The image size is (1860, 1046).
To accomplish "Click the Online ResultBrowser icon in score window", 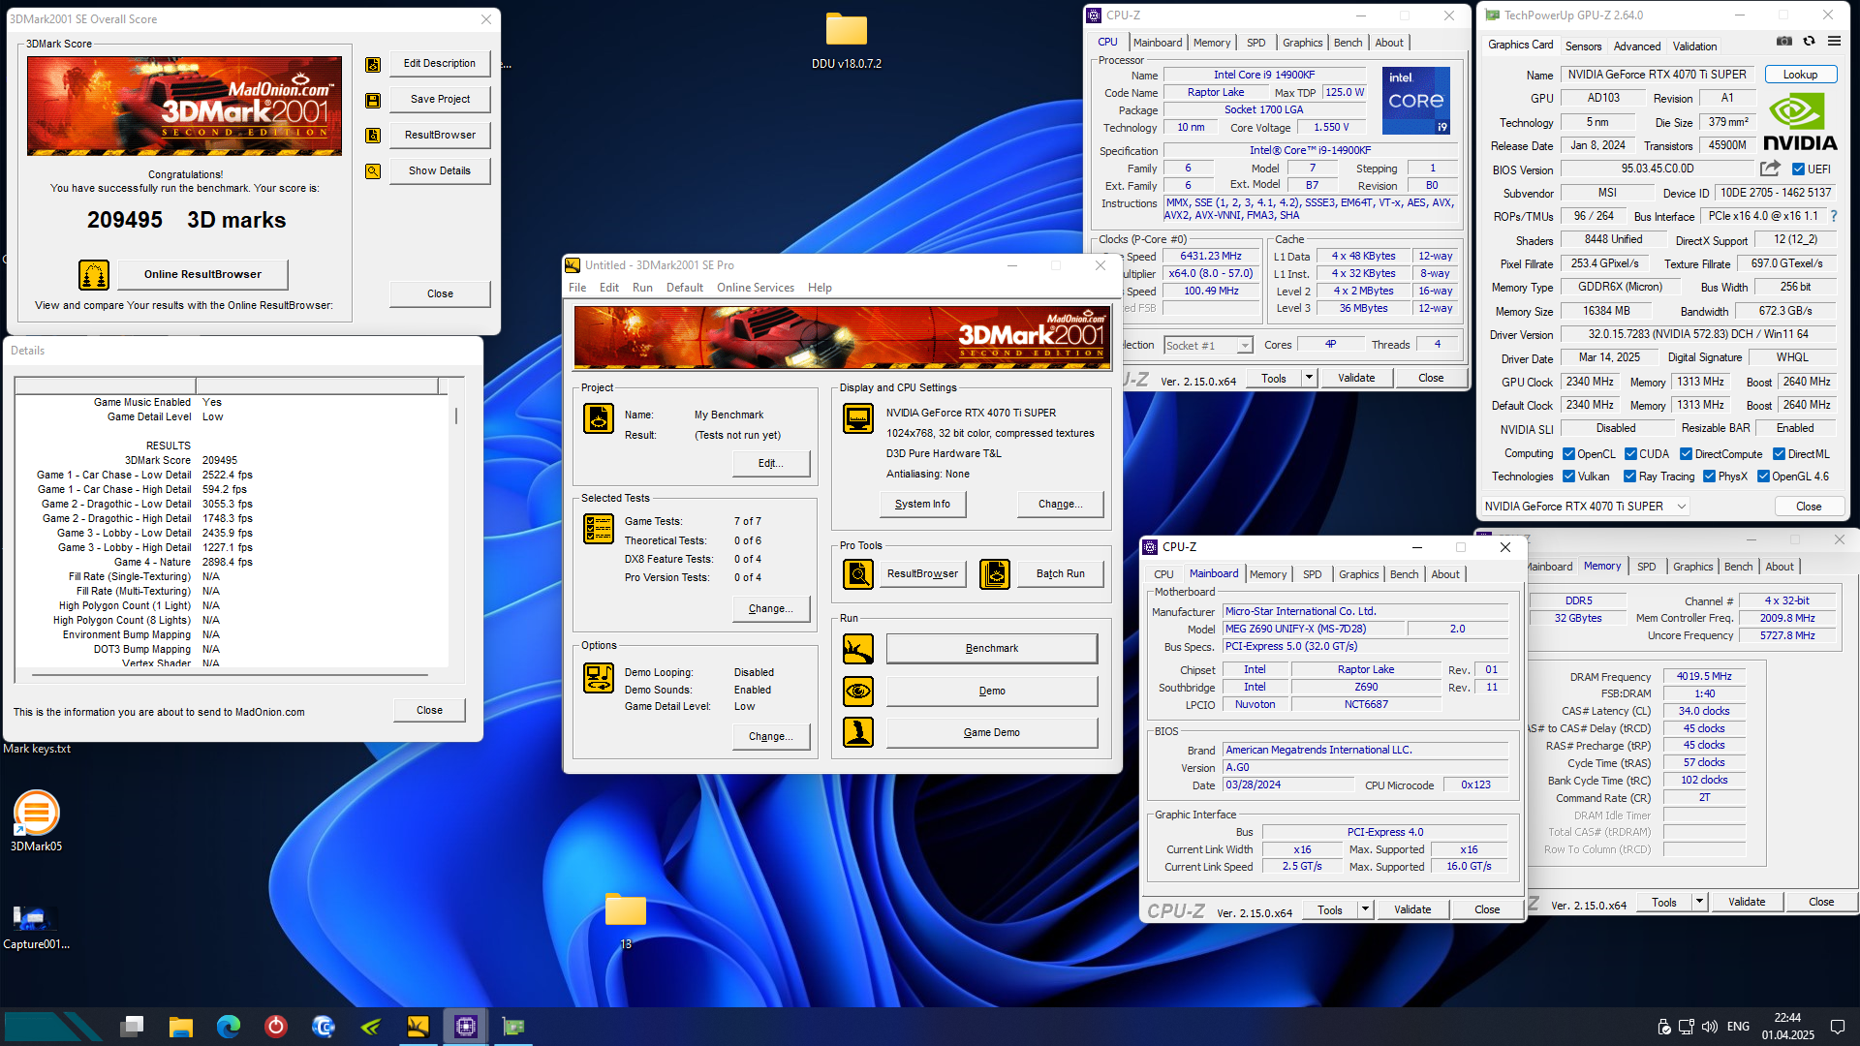I will click(x=94, y=275).
